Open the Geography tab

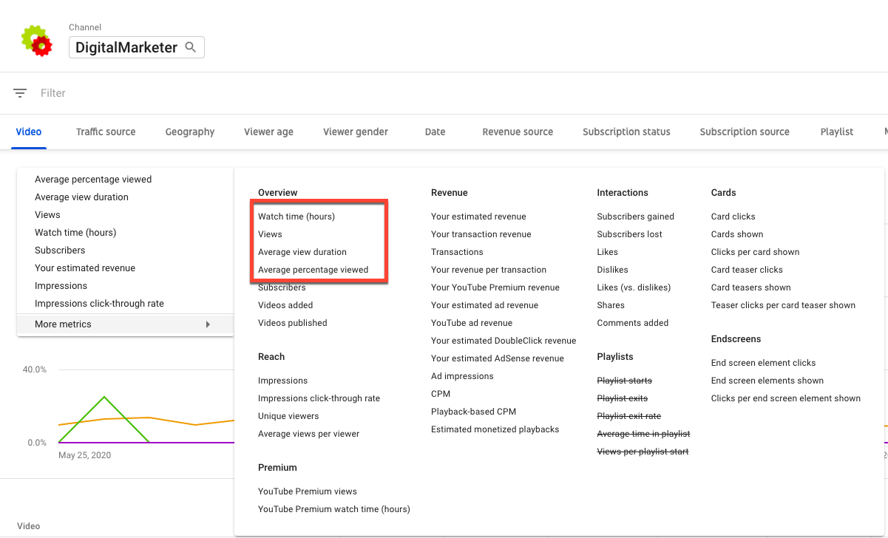coord(190,132)
